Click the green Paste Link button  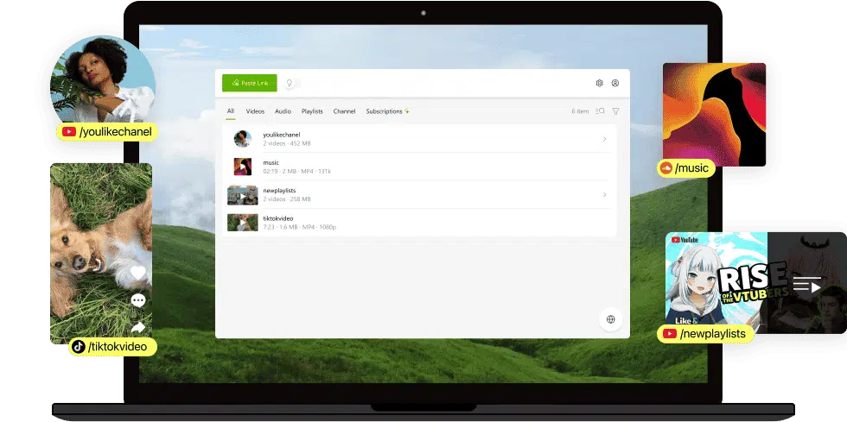250,83
